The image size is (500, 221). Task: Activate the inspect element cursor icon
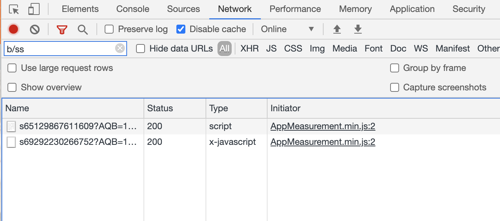14,9
